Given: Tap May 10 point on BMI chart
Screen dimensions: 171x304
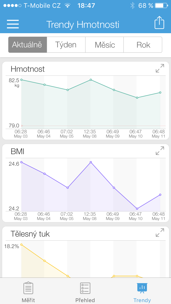Looking at the screenshot, I should (137, 209).
